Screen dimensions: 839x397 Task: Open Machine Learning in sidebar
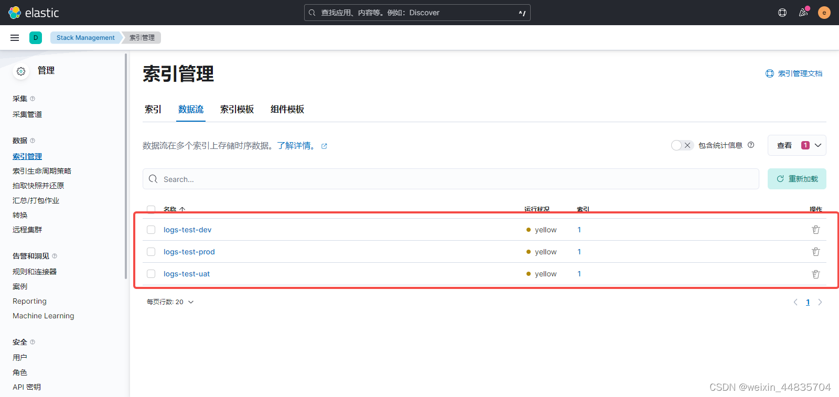click(x=44, y=316)
